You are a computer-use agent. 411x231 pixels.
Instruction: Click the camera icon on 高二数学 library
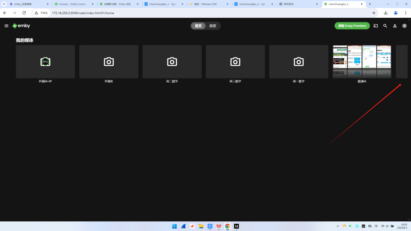[x=172, y=62]
